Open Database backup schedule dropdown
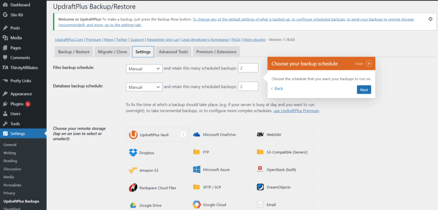This screenshot has height=210, width=438. (x=144, y=87)
